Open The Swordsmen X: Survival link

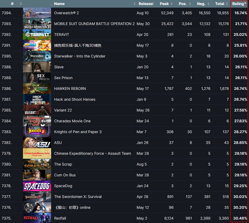[x=78, y=196]
